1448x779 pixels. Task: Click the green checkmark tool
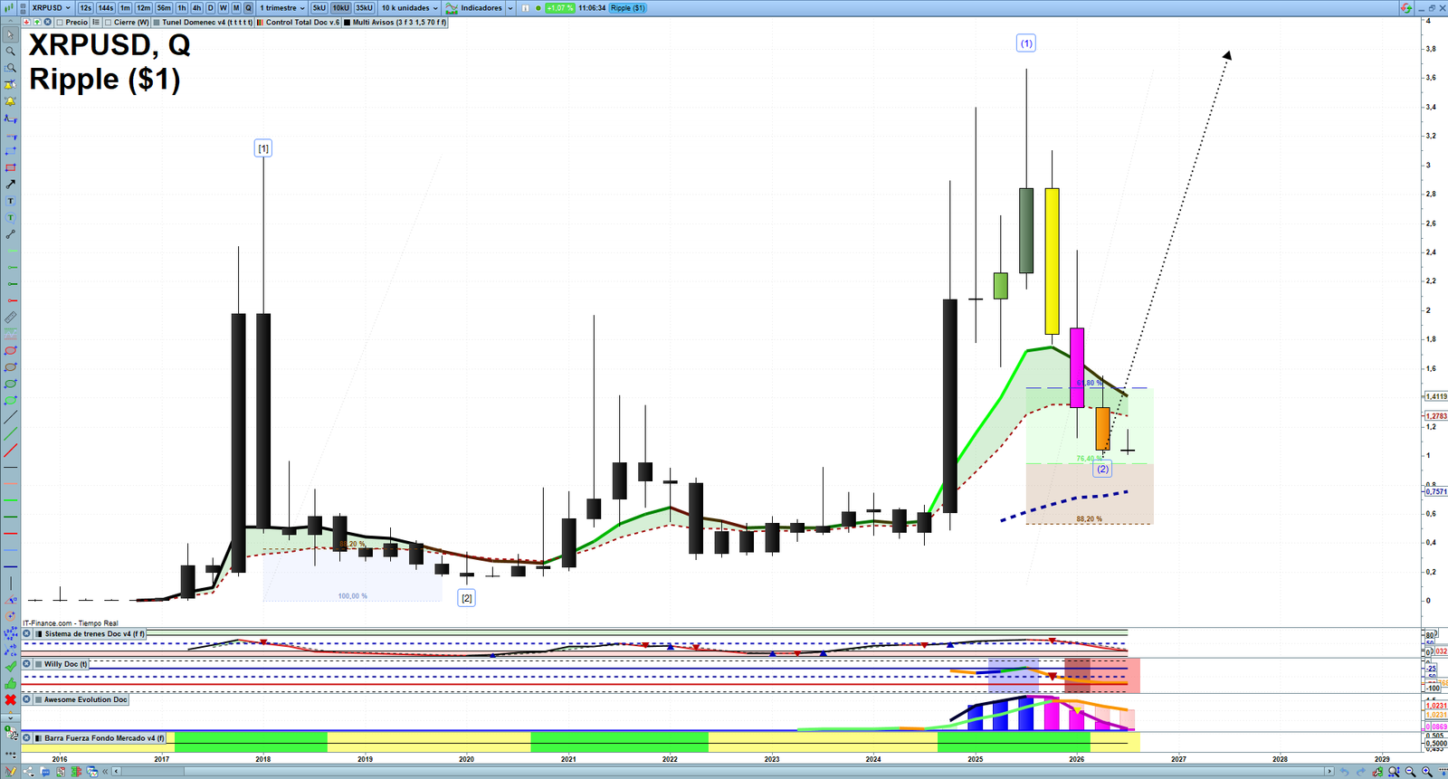click(10, 666)
